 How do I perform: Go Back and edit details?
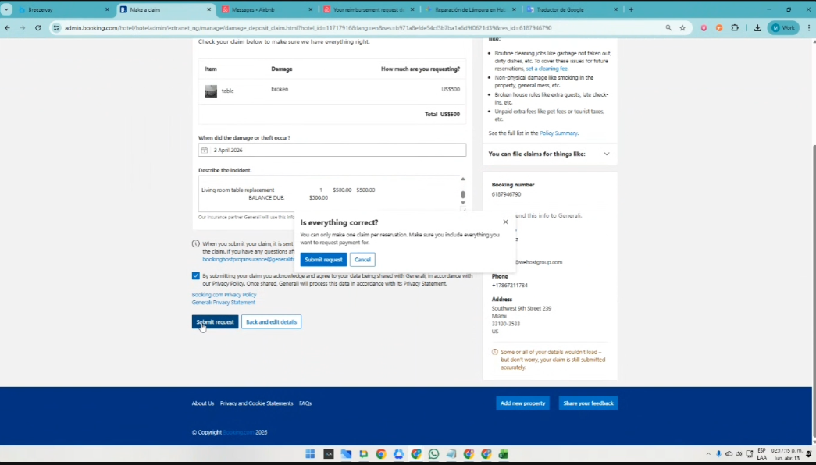click(271, 322)
